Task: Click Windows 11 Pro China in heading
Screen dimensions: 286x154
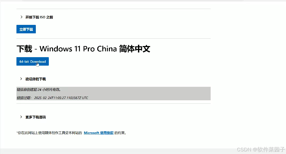Action: coord(78,49)
